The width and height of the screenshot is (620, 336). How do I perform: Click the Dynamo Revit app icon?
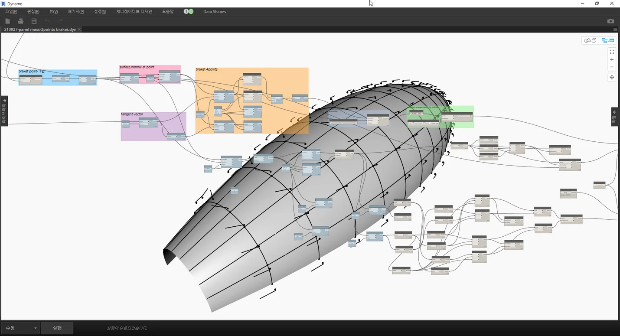tap(3, 3)
